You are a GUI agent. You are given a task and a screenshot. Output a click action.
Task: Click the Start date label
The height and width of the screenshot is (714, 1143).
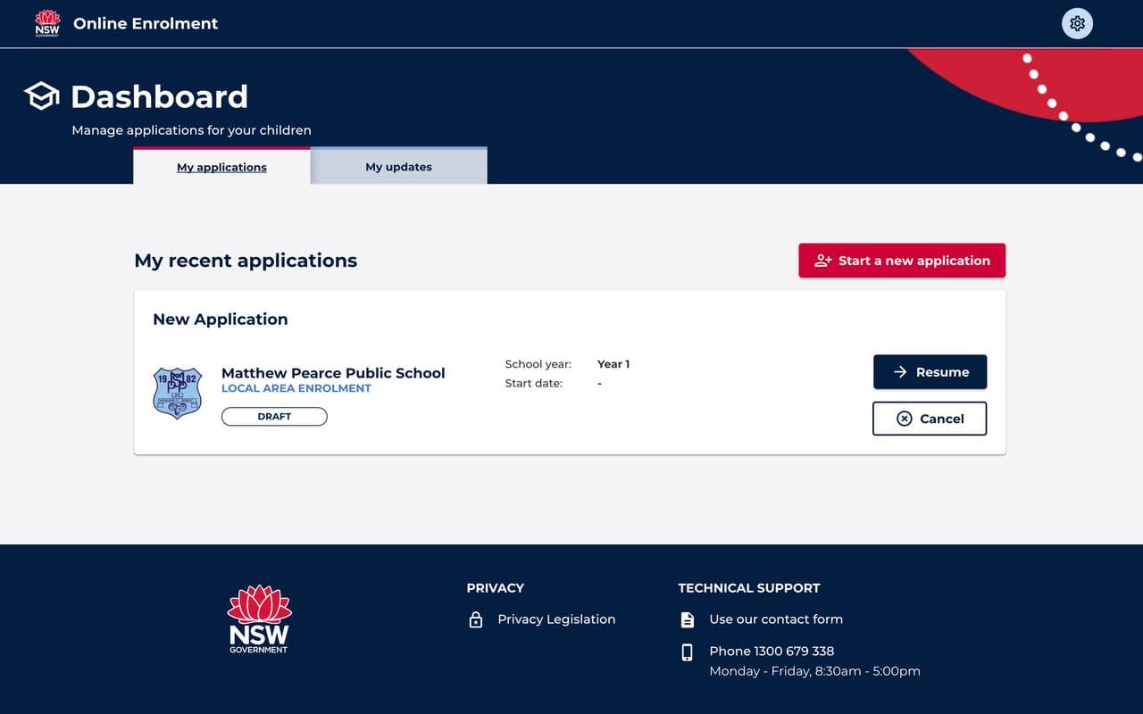tap(534, 384)
